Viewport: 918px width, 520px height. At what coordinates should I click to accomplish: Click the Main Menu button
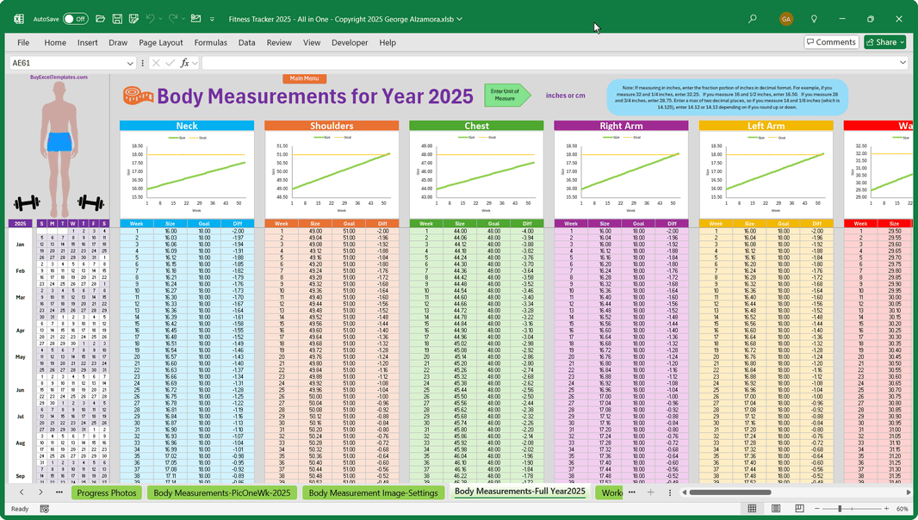point(304,78)
